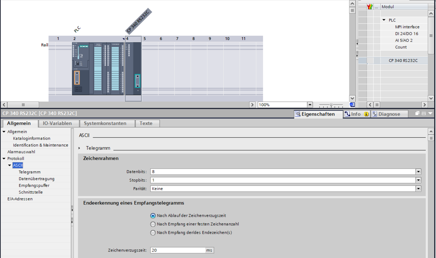This screenshot has height=258, width=436.
Task: Click the float inspector window icon
Action: point(417,114)
